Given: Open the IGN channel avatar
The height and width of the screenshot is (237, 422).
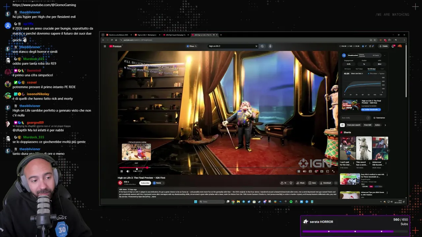Looking at the screenshot, I should [x=120, y=183].
